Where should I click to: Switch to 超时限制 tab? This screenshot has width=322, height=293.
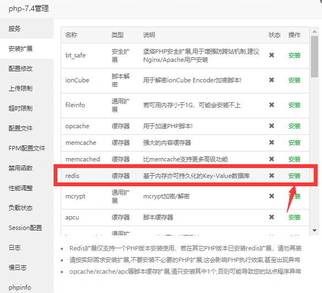[x=27, y=108]
